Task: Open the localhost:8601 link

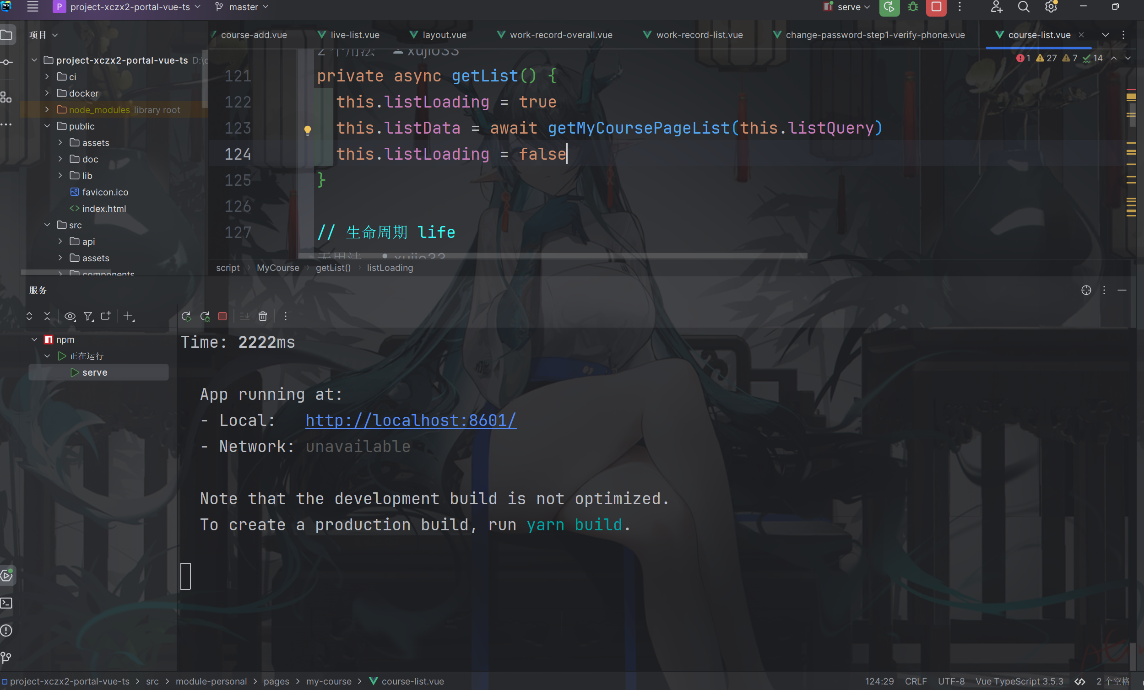Action: tap(411, 420)
